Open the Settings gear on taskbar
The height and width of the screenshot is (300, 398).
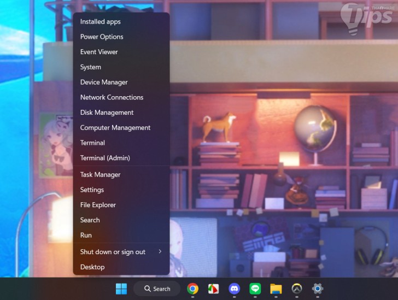click(x=318, y=289)
